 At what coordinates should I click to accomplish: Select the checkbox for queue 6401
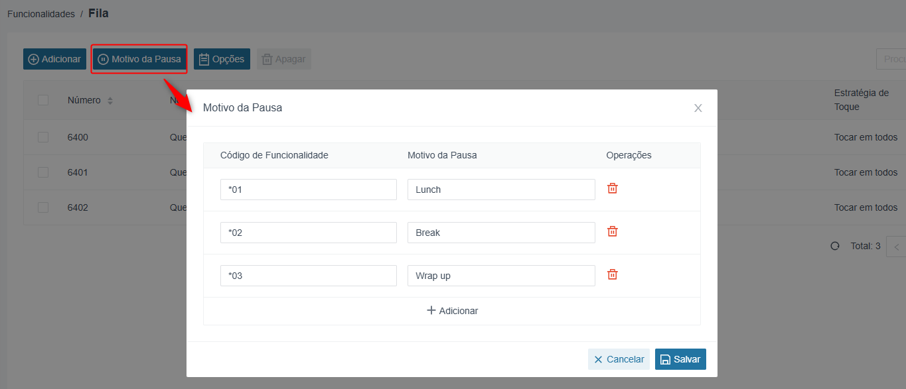coord(43,172)
